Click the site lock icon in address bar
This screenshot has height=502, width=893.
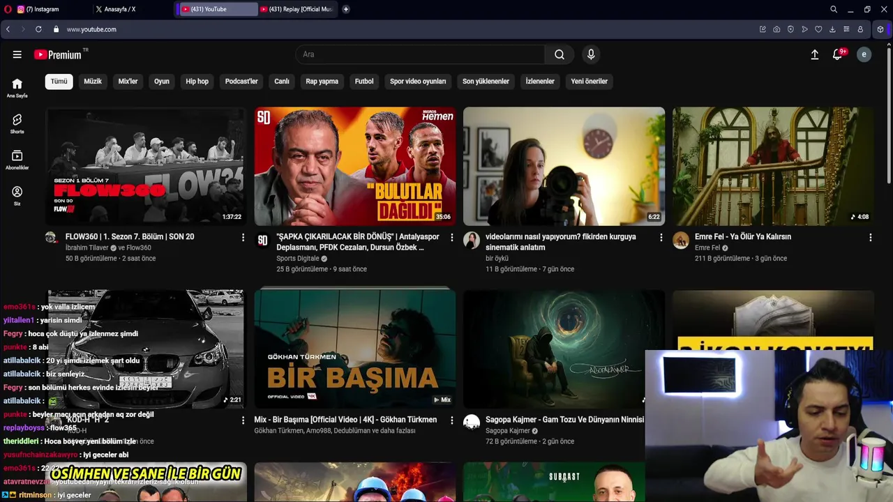point(56,29)
